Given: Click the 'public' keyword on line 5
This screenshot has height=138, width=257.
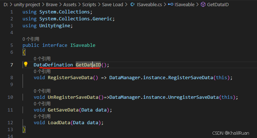Looking at the screenshot, I should coord(31,45).
